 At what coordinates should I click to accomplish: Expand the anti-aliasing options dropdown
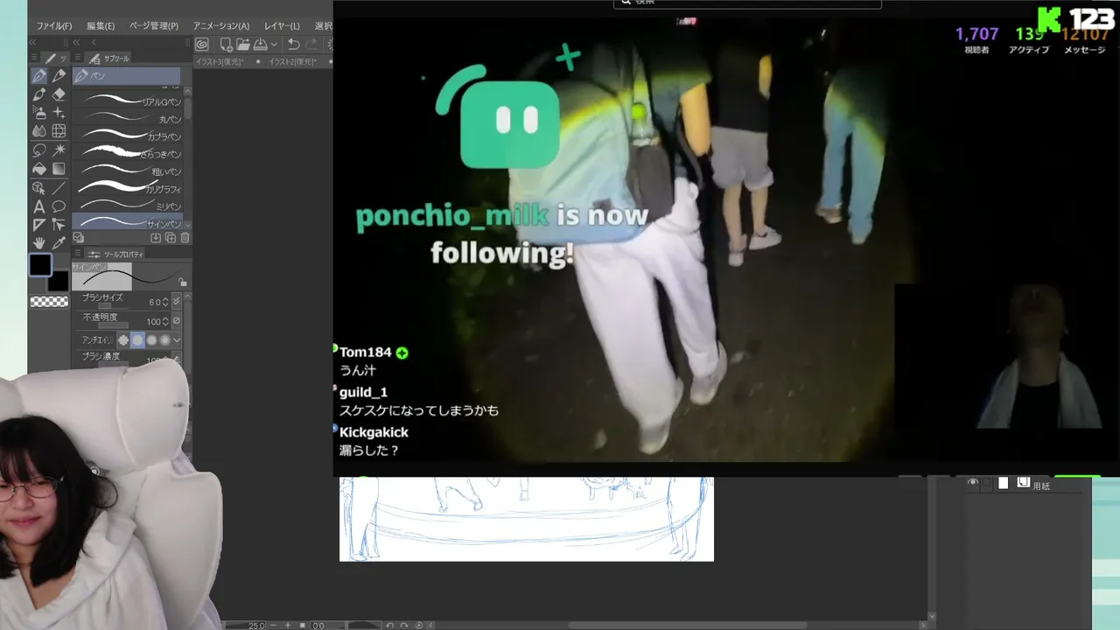177,339
